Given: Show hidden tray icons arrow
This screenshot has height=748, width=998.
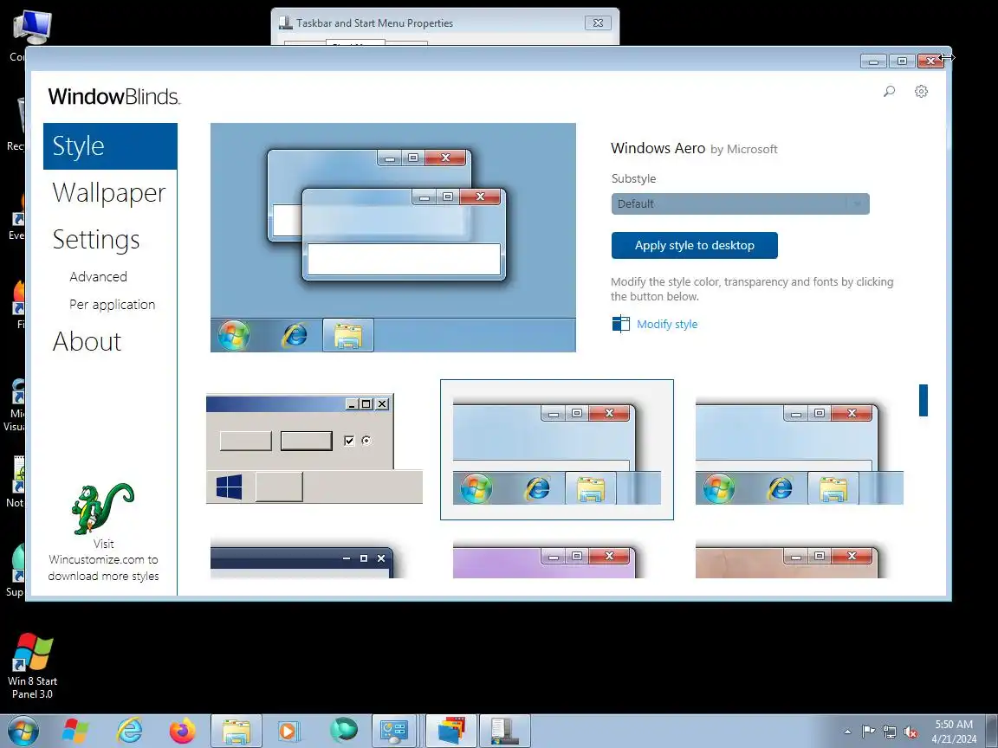Looking at the screenshot, I should click(x=847, y=732).
